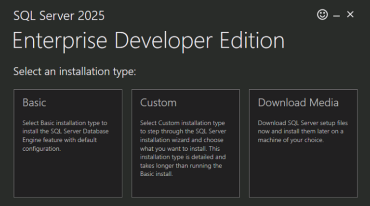Click the "Download Media" tile heading

[298, 103]
